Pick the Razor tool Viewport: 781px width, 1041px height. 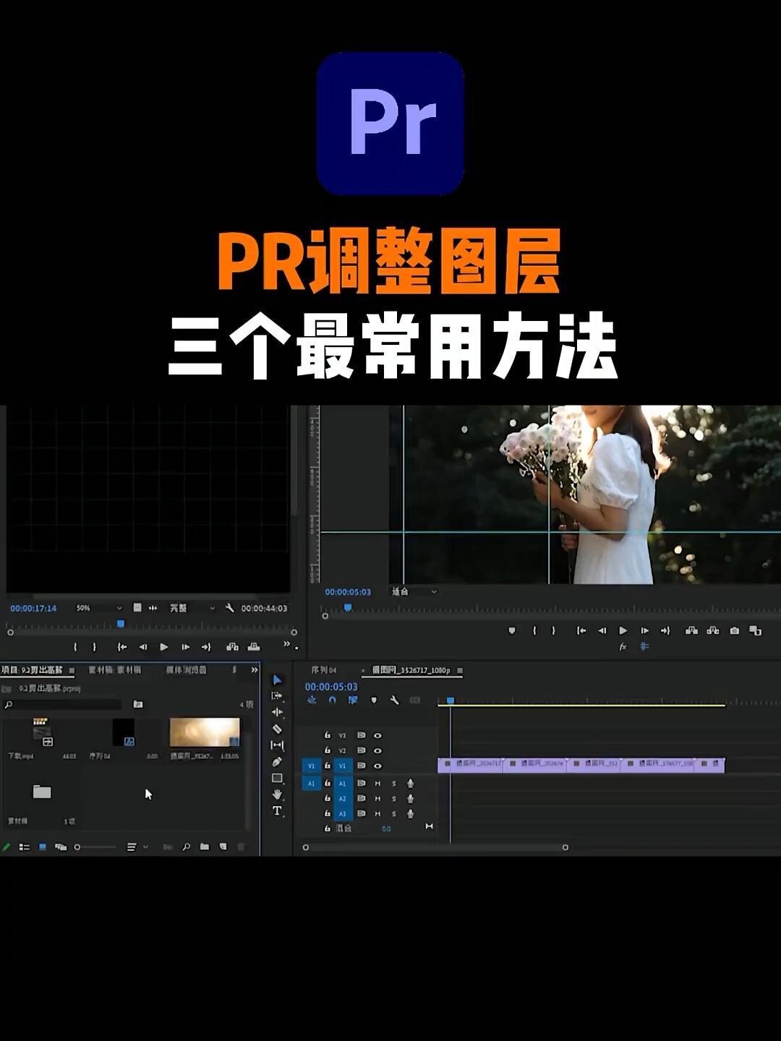tap(277, 729)
